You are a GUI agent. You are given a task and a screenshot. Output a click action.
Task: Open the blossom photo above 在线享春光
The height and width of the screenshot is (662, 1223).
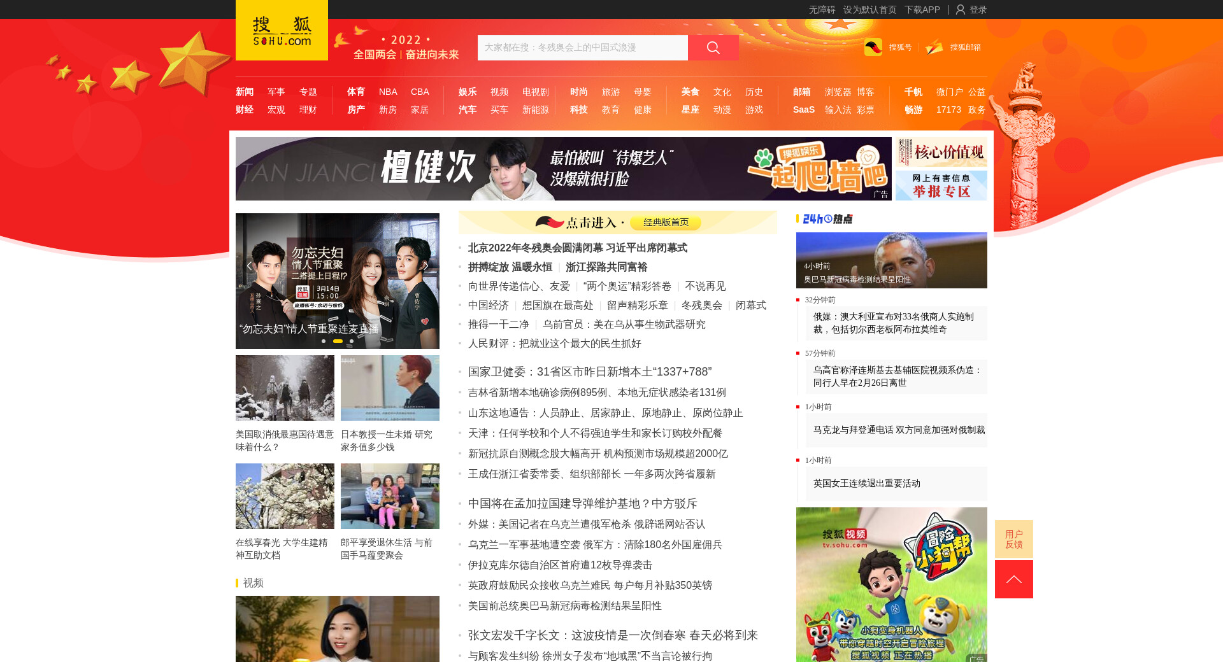pos(285,496)
